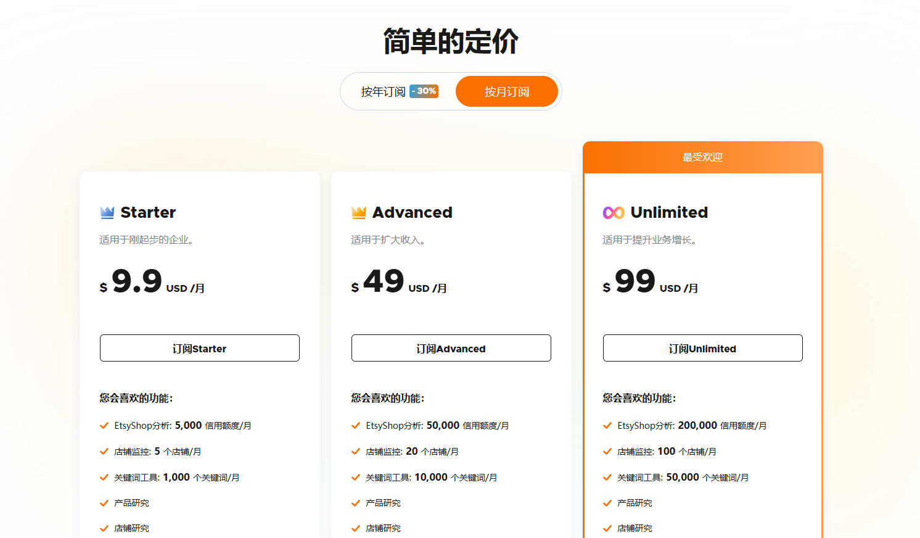Click 您会喜欢的功能 in Advanced card
This screenshot has width=920, height=538.
[x=388, y=399]
